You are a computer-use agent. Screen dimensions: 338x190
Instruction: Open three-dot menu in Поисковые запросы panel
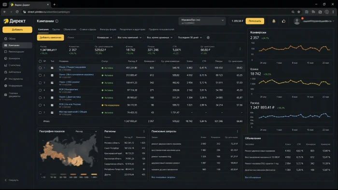click(238, 131)
